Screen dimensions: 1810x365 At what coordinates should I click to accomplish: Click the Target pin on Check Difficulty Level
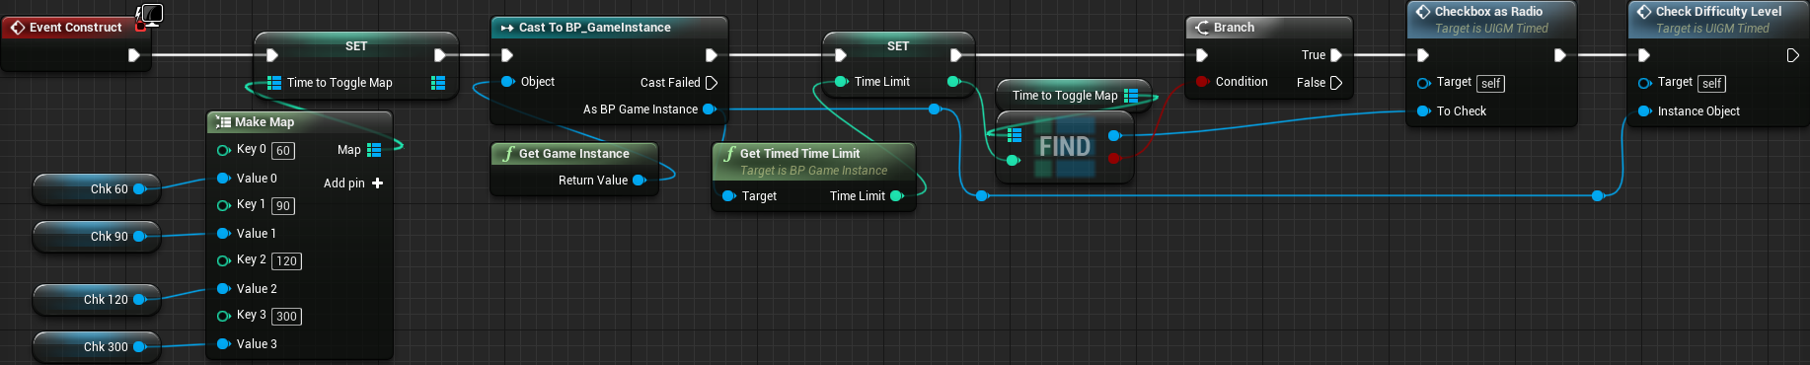coord(1644,83)
